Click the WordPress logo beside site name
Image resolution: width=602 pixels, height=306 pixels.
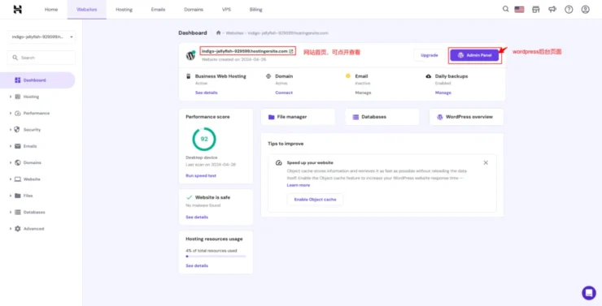(190, 55)
